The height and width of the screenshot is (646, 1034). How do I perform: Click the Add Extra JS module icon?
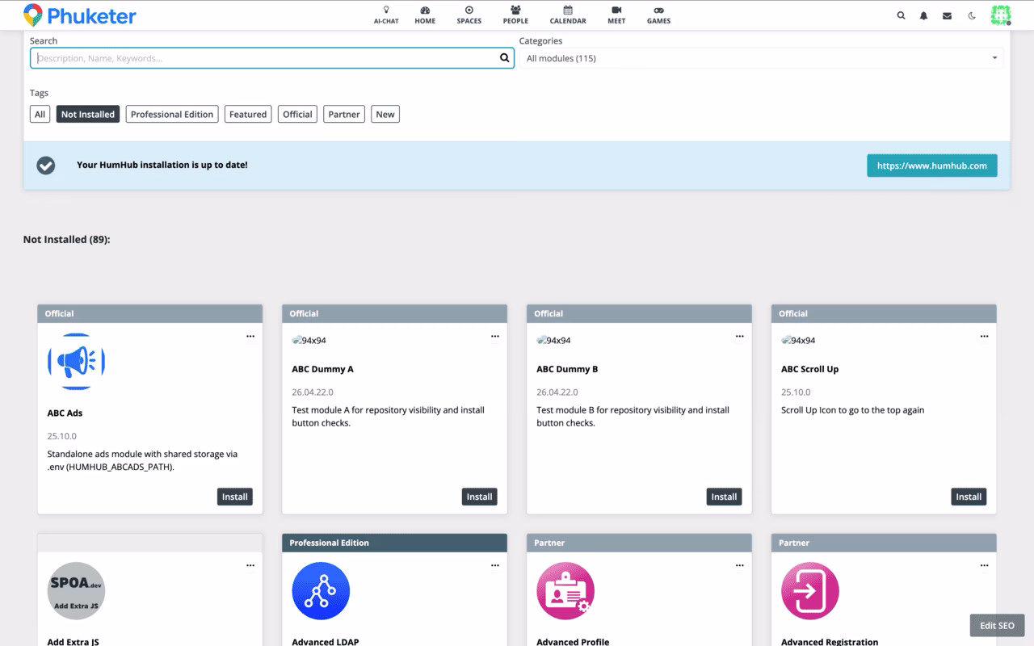(x=77, y=591)
